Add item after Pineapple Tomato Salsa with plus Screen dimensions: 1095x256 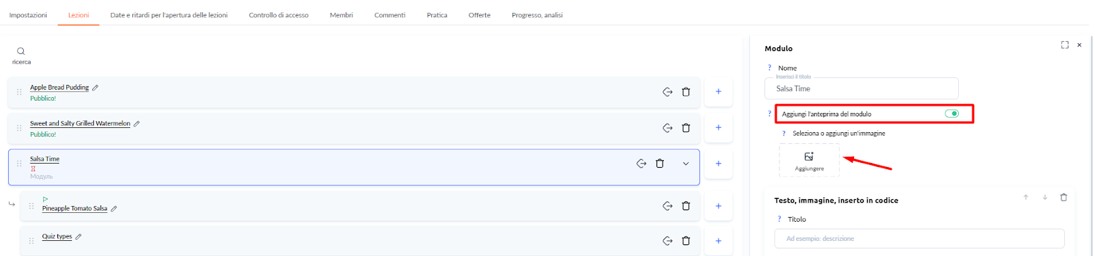[x=718, y=206]
